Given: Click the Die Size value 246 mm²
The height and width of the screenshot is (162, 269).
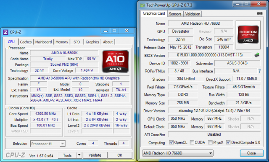Looking at the screenshot, I should click(x=224, y=39).
